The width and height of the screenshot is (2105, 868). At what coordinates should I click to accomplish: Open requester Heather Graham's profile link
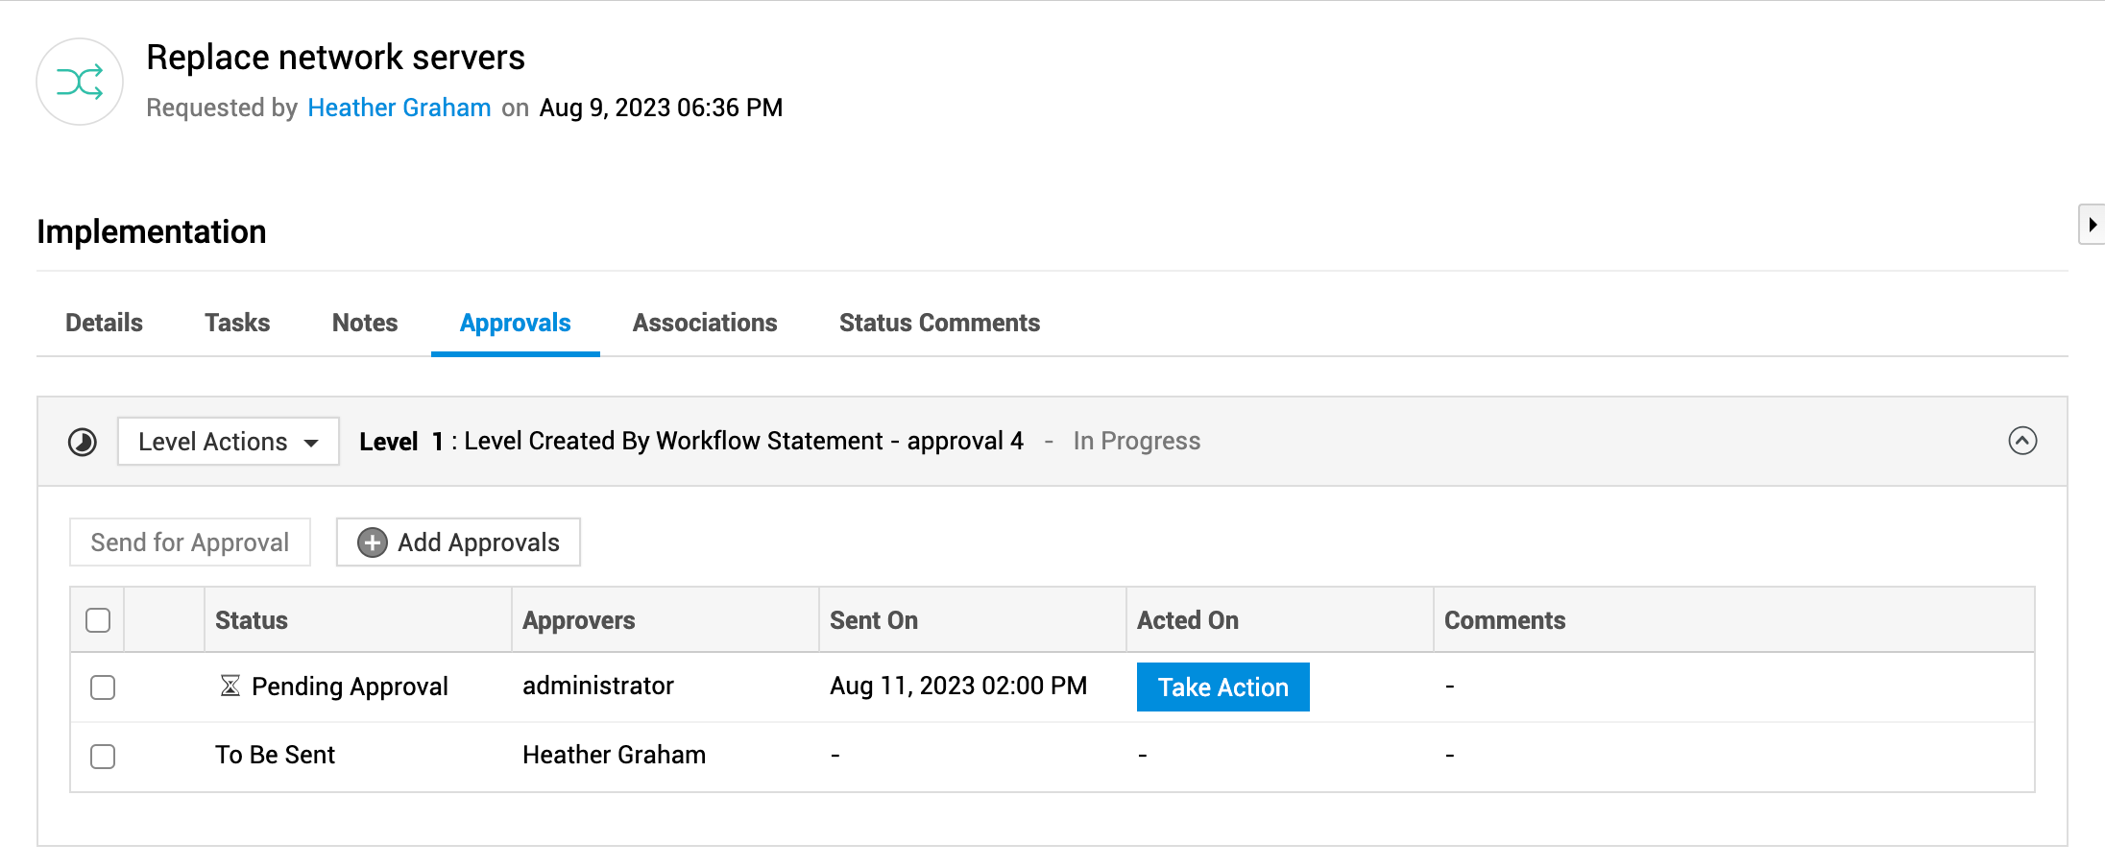click(x=399, y=108)
